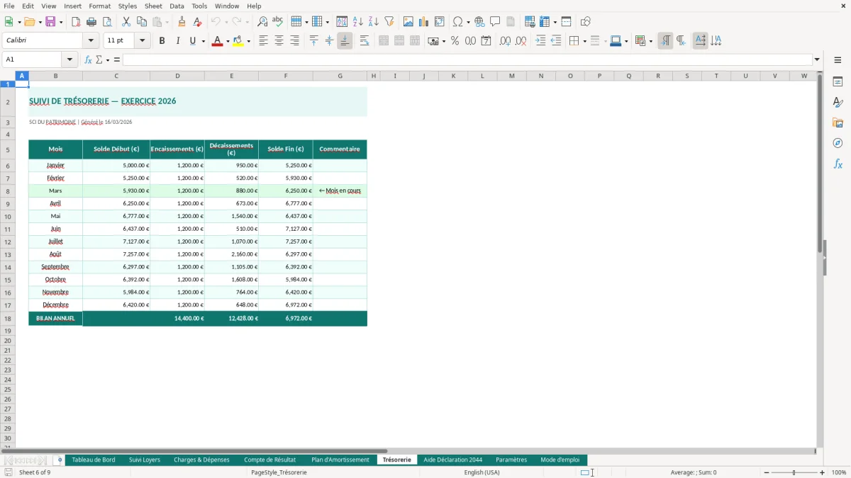Click the Add Decimal Place icon

pos(505,41)
